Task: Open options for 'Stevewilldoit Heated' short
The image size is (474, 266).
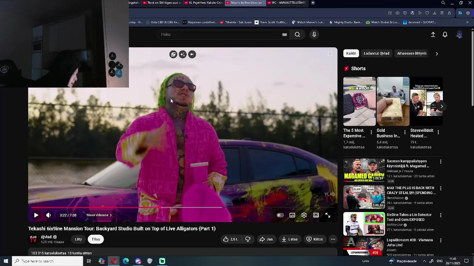Action: (438, 132)
